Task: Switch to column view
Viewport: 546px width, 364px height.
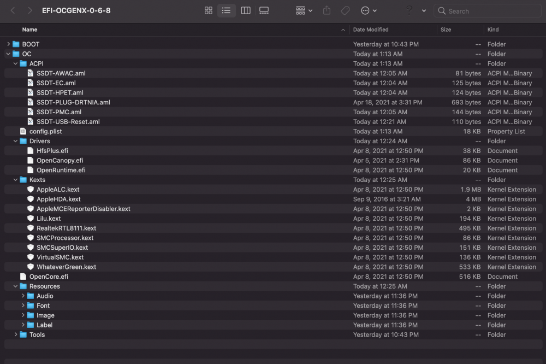Action: (x=246, y=10)
